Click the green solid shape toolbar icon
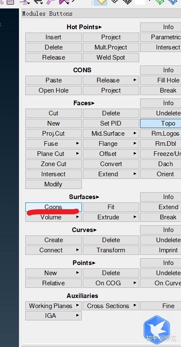The height and width of the screenshot is (347, 181). coord(160,2)
